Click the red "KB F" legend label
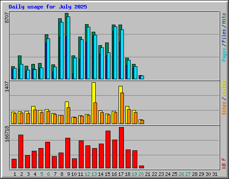Image resolution: width=229 pixels, height=179 pixels. [x=224, y=163]
